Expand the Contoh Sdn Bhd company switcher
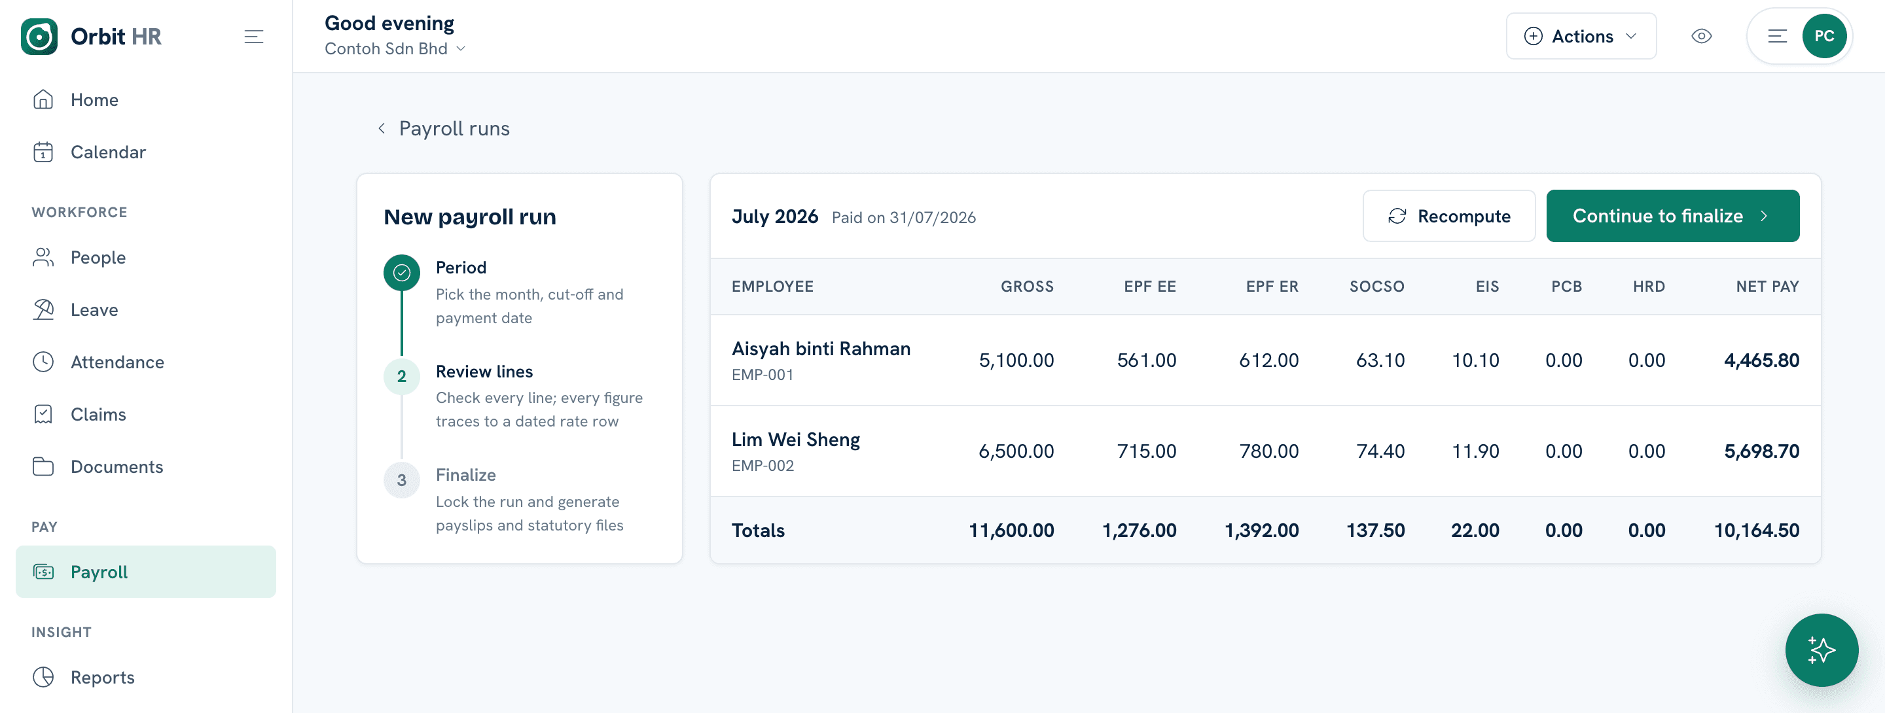This screenshot has width=1885, height=713. 395,49
